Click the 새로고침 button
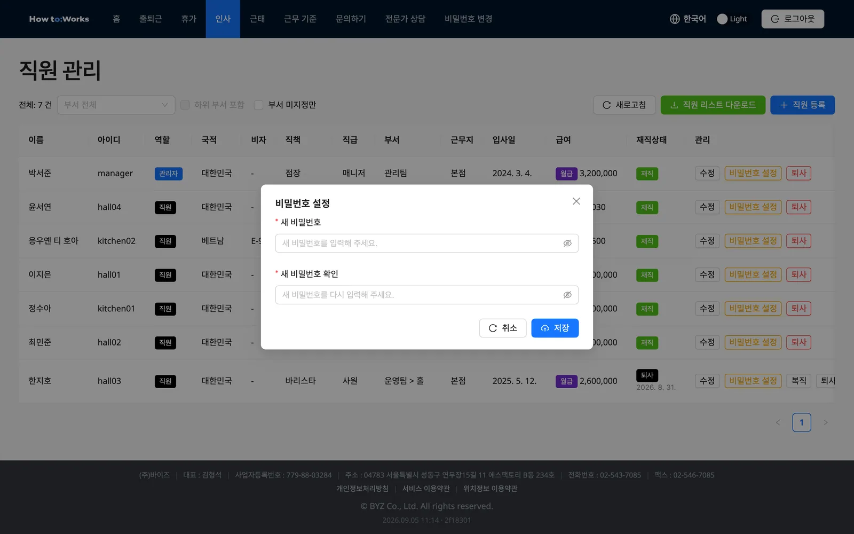 tap(624, 105)
